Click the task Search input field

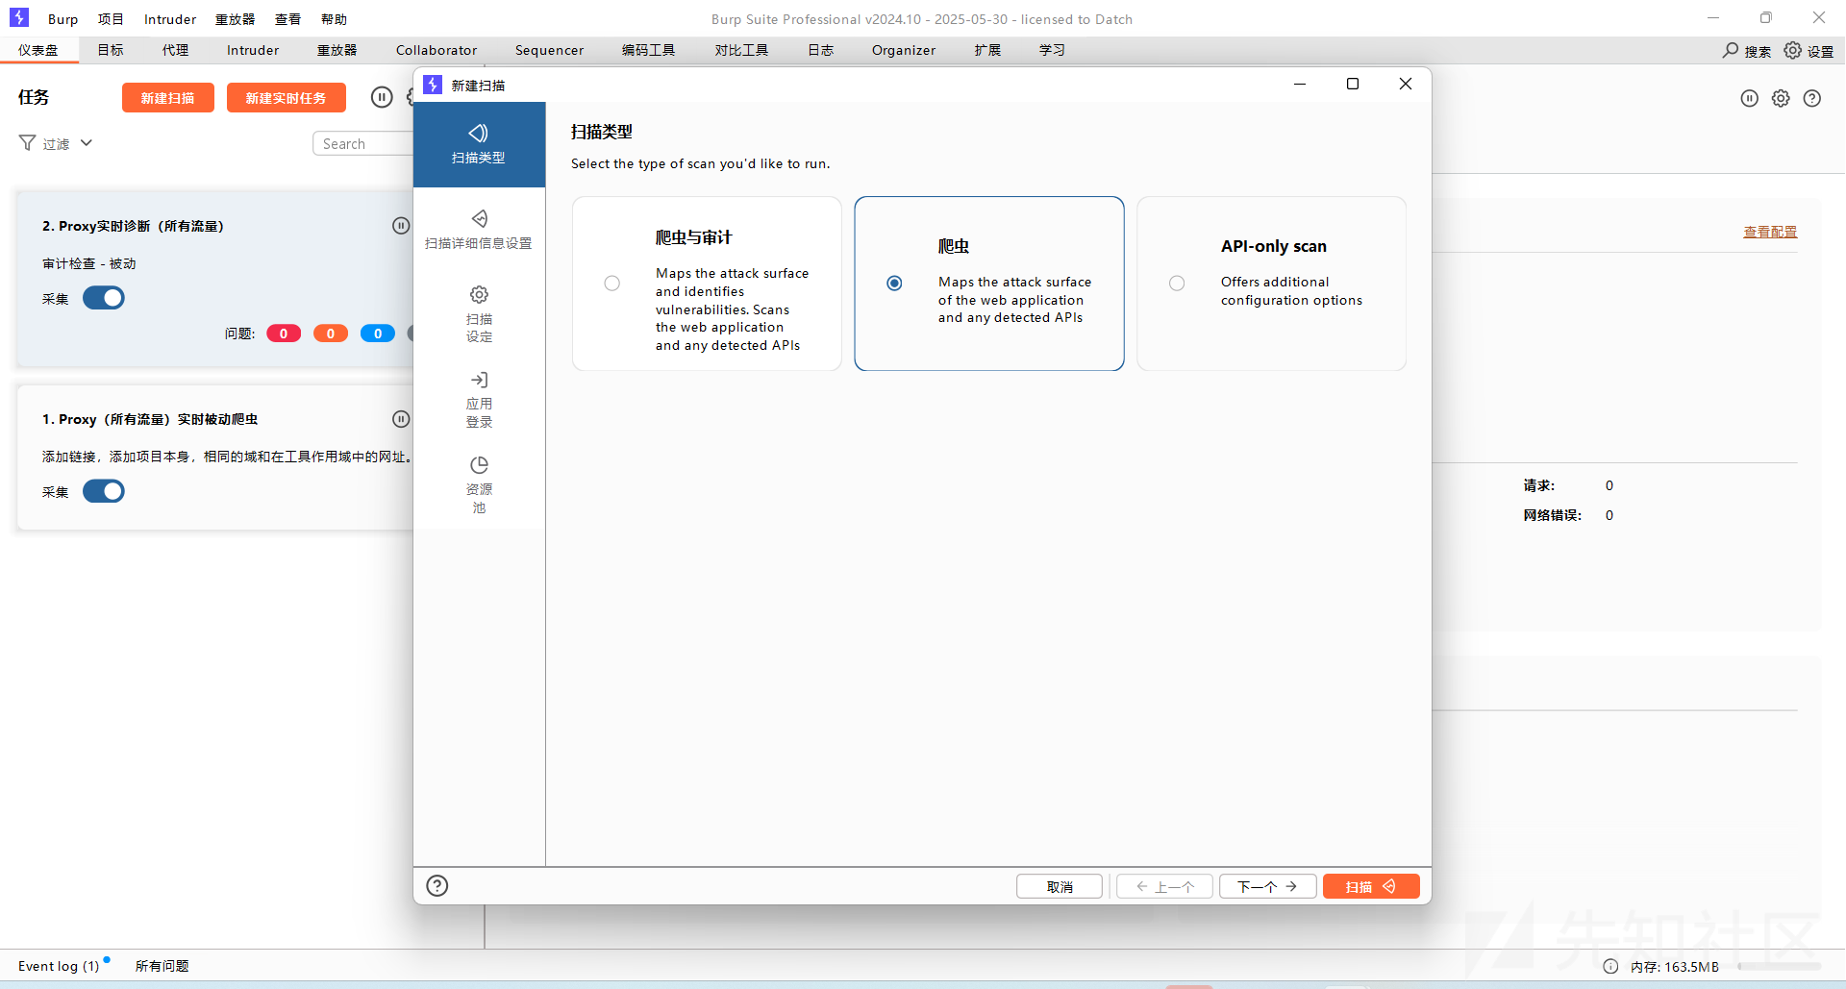[x=363, y=143]
